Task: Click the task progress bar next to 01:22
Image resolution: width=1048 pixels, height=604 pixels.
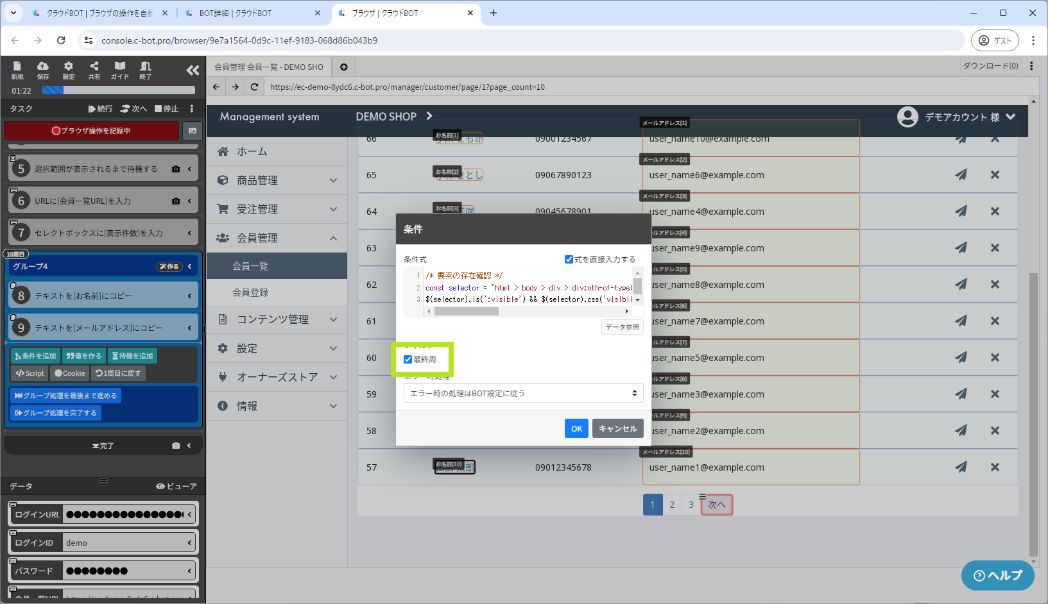Action: 119,90
